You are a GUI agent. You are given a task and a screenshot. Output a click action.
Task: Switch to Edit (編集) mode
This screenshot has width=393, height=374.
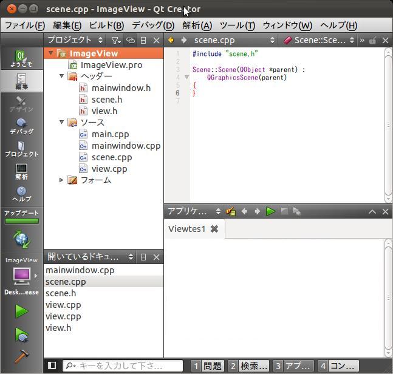click(x=21, y=81)
